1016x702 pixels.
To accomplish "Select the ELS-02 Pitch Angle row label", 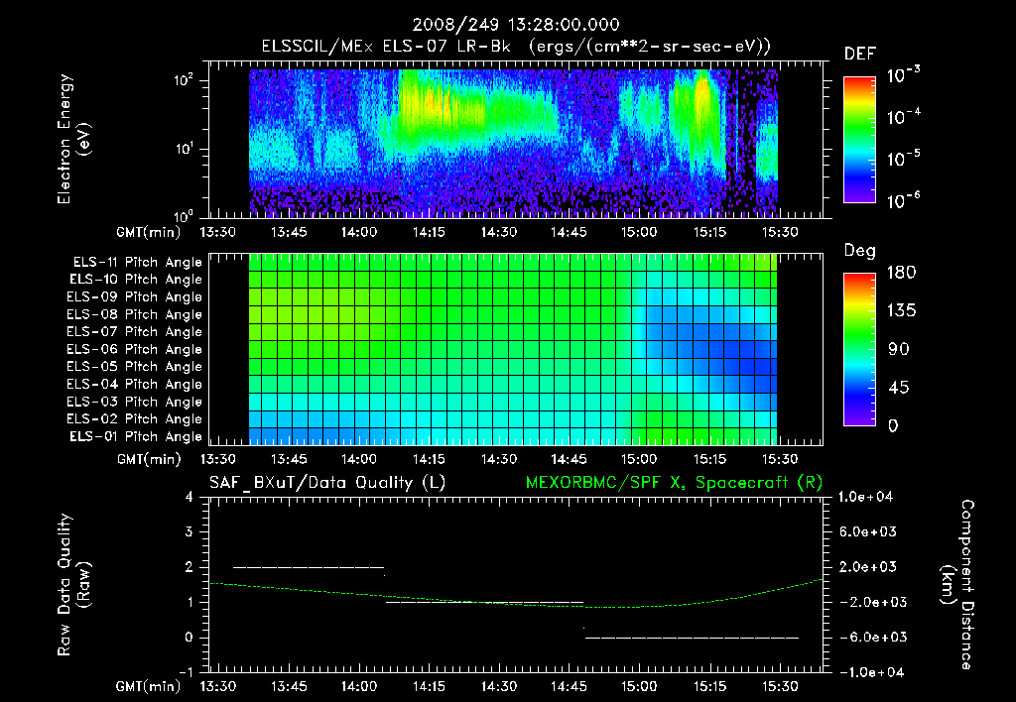I will pyautogui.click(x=135, y=419).
